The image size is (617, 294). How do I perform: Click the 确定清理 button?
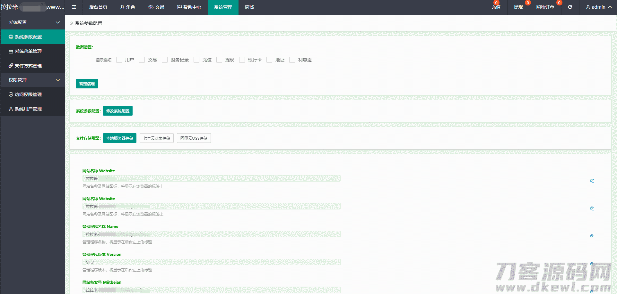click(x=87, y=84)
